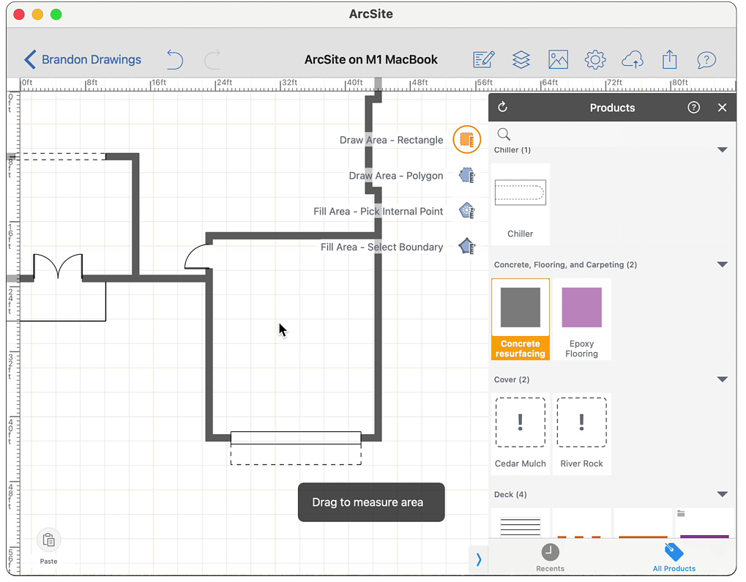The image size is (746, 582).
Task: Click the window rectangle in bottom wall
Action: tap(296, 438)
